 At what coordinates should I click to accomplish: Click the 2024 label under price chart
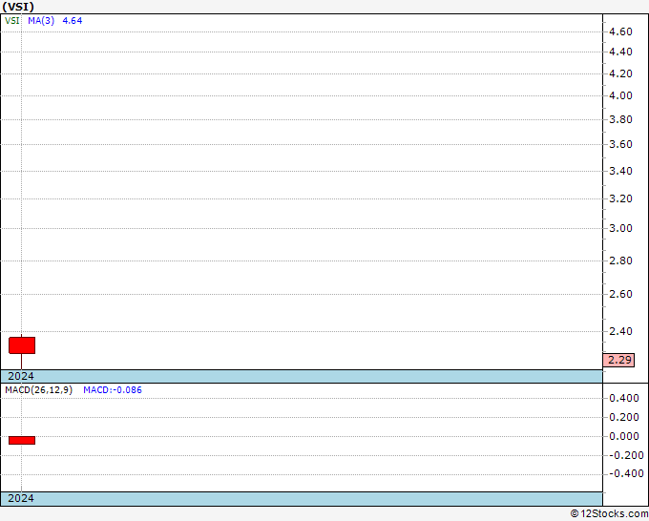(21, 376)
